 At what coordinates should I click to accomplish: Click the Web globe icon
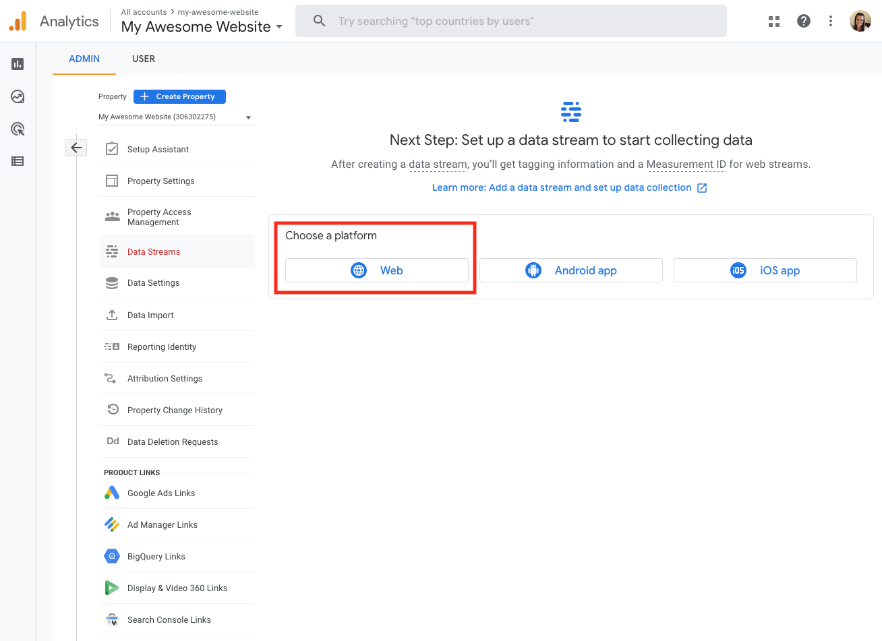(359, 270)
